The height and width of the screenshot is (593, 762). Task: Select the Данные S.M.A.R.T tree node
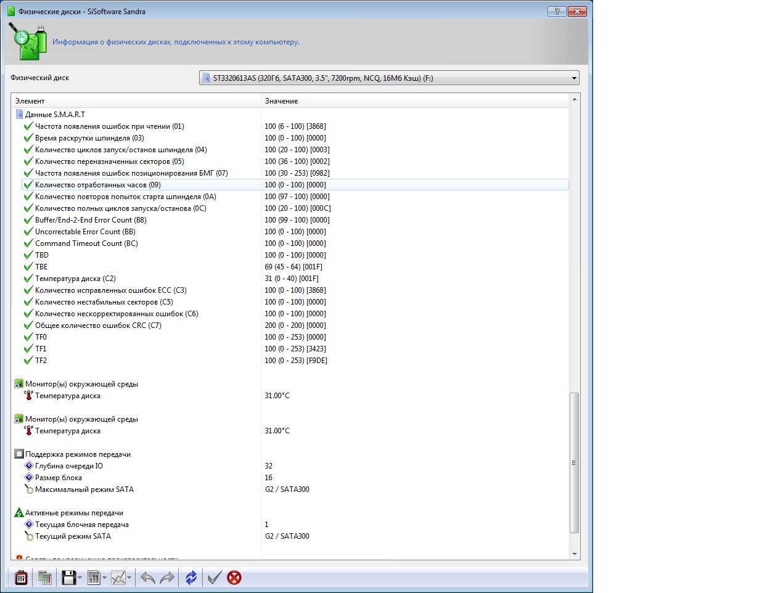55,115
